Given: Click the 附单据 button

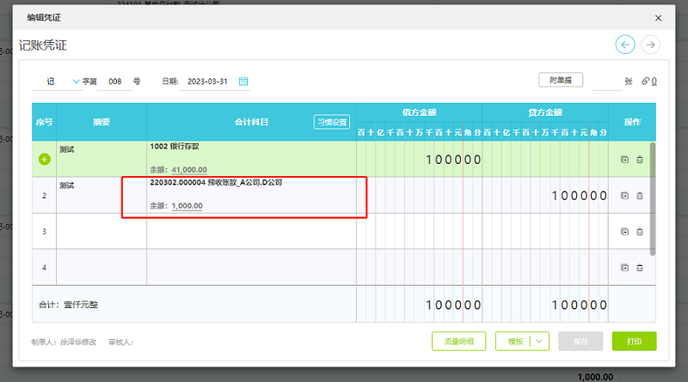Looking at the screenshot, I should [561, 80].
